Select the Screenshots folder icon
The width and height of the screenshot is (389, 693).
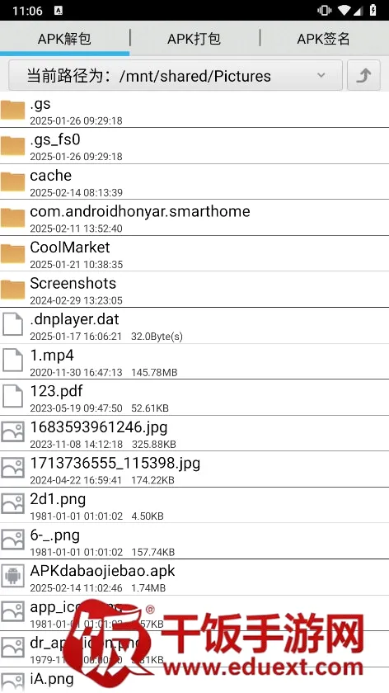click(x=12, y=290)
